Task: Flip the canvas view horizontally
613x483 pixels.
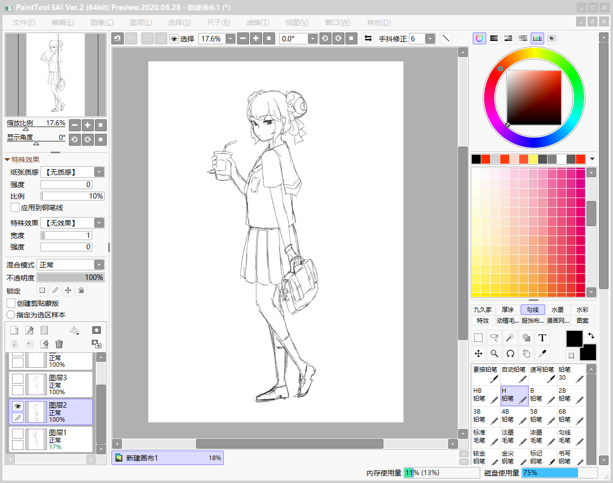Action: pos(368,38)
